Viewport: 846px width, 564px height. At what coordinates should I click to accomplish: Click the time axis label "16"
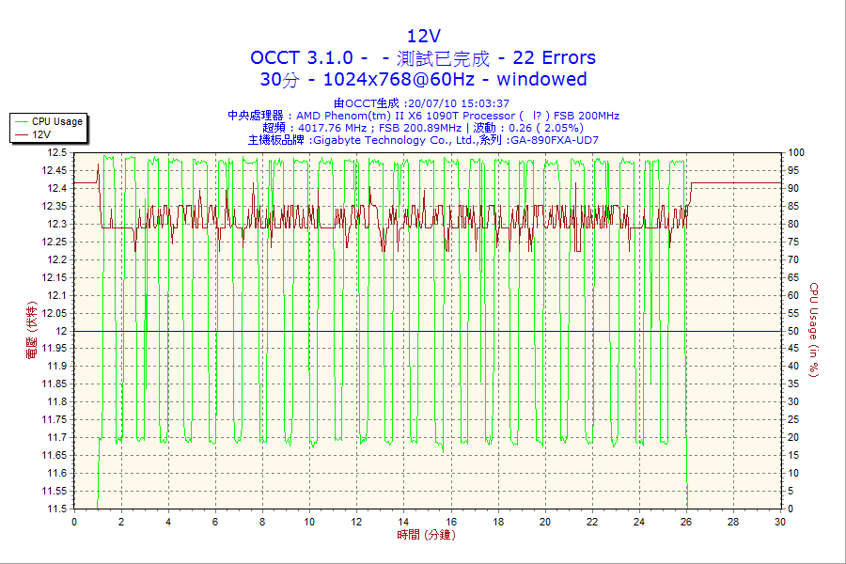tap(451, 523)
